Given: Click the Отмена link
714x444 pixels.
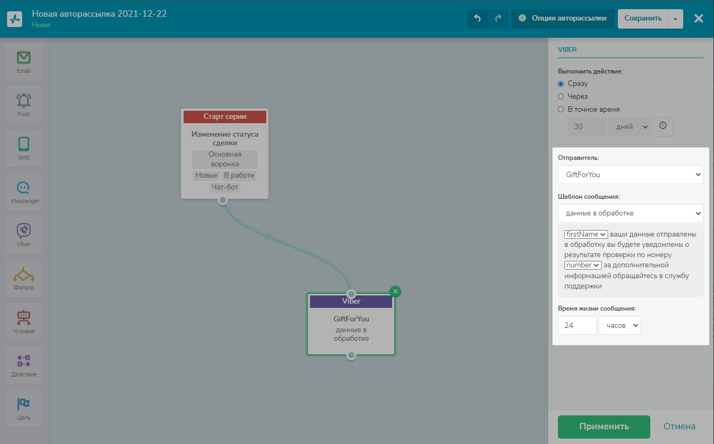Looking at the screenshot, I should click(x=679, y=427).
